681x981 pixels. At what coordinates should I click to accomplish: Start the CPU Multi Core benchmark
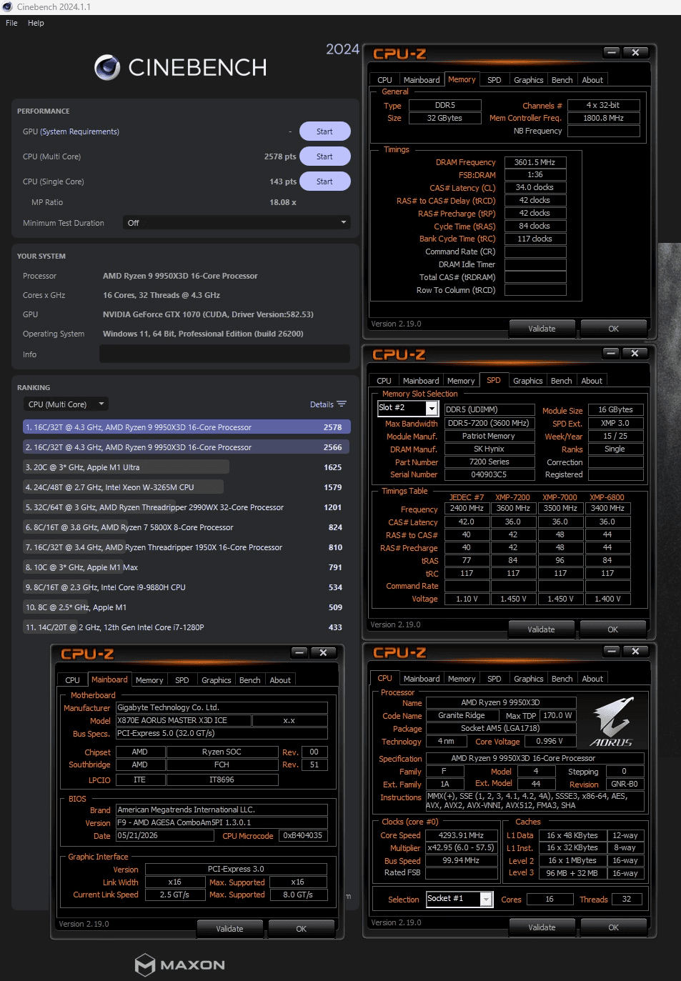tap(324, 156)
